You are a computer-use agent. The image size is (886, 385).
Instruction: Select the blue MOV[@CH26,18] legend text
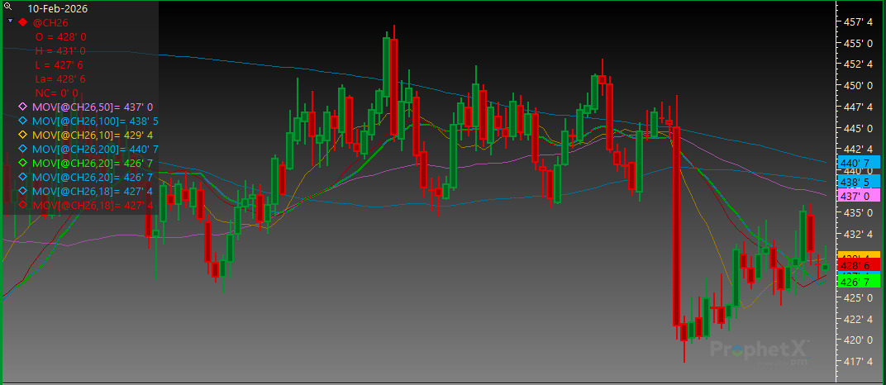coord(93,191)
